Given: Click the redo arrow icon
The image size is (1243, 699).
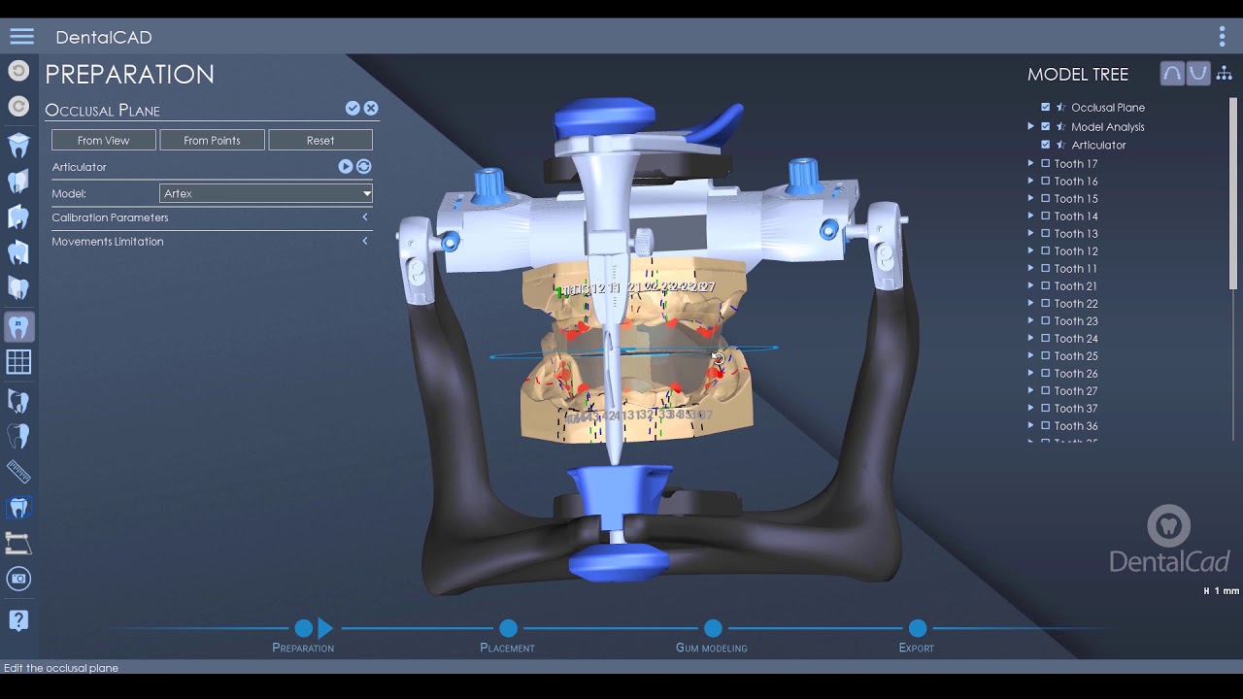Looking at the screenshot, I should 18,106.
